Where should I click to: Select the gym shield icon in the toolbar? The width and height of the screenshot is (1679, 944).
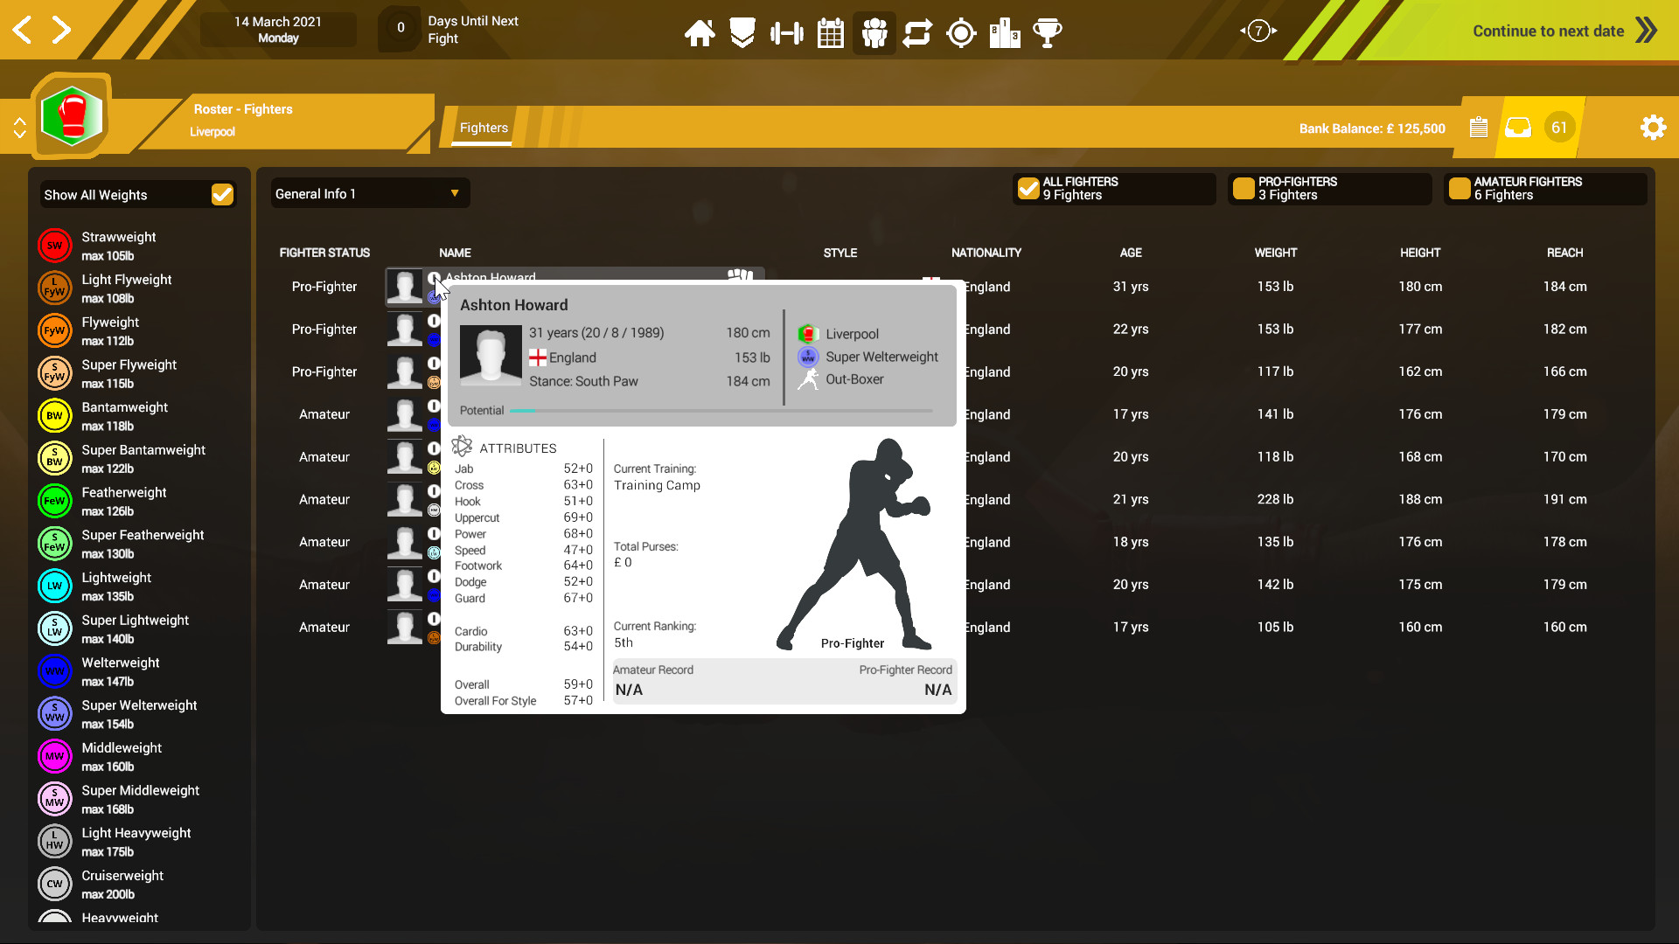(x=742, y=32)
